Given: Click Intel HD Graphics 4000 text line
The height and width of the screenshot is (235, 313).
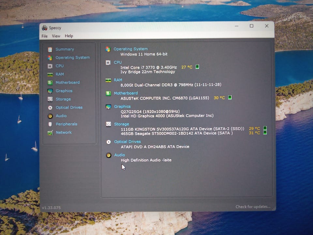Looking at the screenshot, I should tap(167, 116).
